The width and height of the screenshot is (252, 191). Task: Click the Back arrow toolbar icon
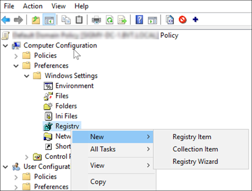coord(6,20)
